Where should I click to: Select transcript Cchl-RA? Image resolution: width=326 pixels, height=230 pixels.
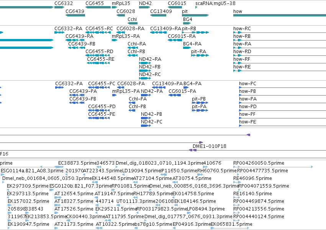137,44
